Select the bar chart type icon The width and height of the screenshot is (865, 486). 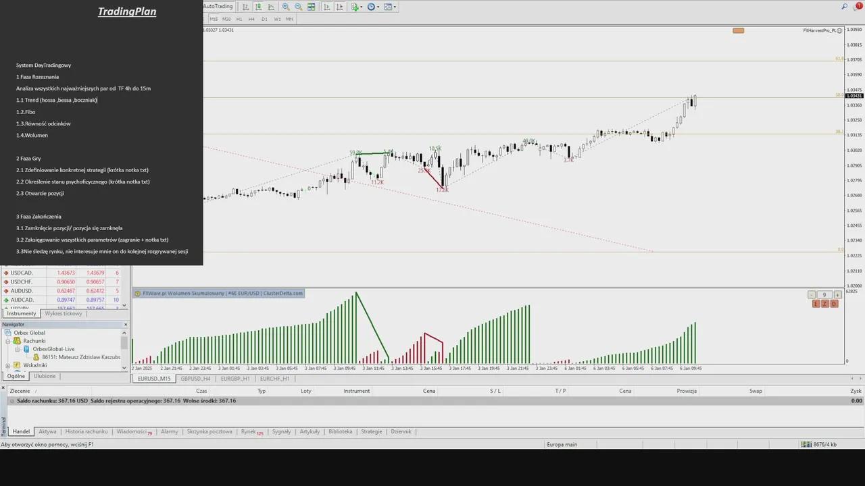(245, 7)
